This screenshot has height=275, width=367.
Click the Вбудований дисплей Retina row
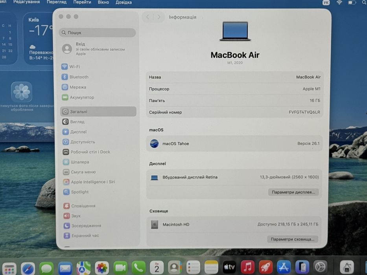click(234, 177)
